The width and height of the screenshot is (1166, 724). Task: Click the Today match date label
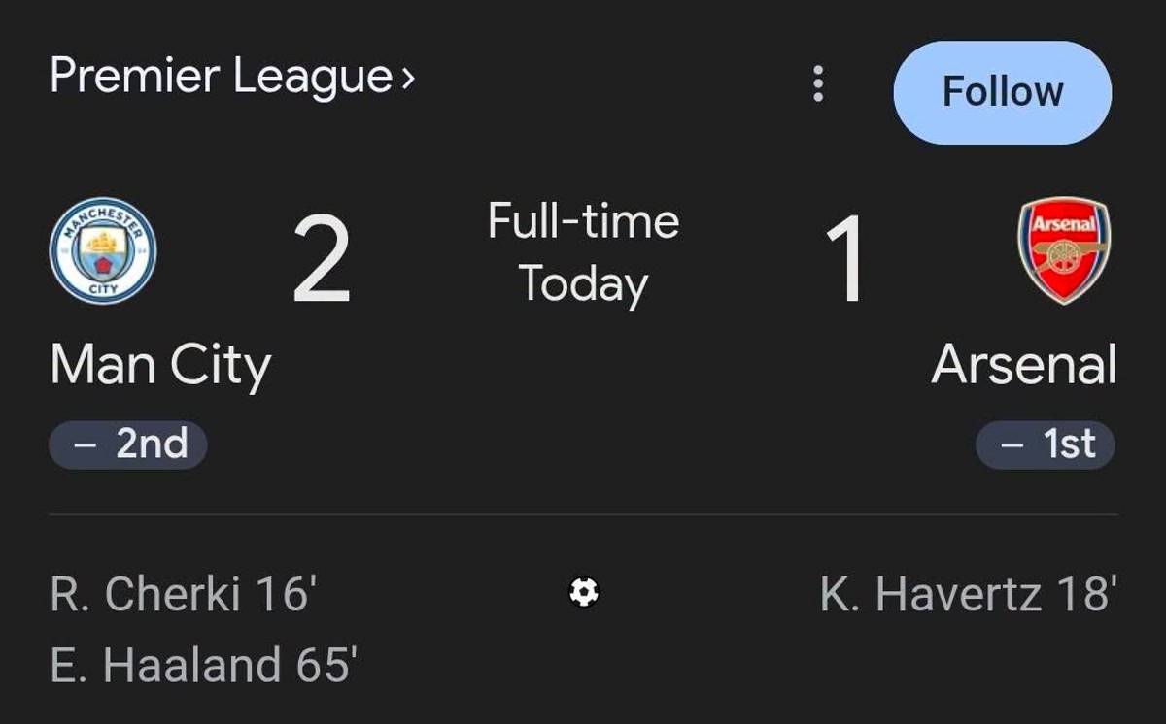(583, 284)
